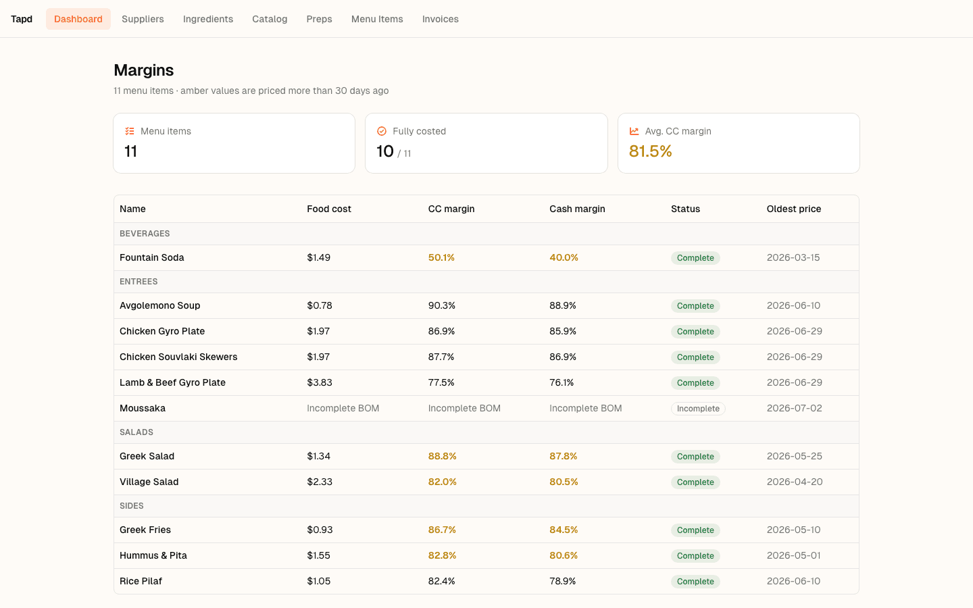Click the Margins page heading
Screen dimensions: 973x608
pyautogui.click(x=144, y=70)
